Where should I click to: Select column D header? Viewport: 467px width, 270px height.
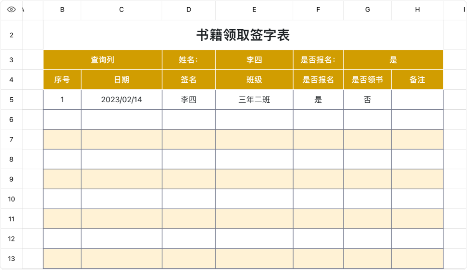pyautogui.click(x=189, y=10)
